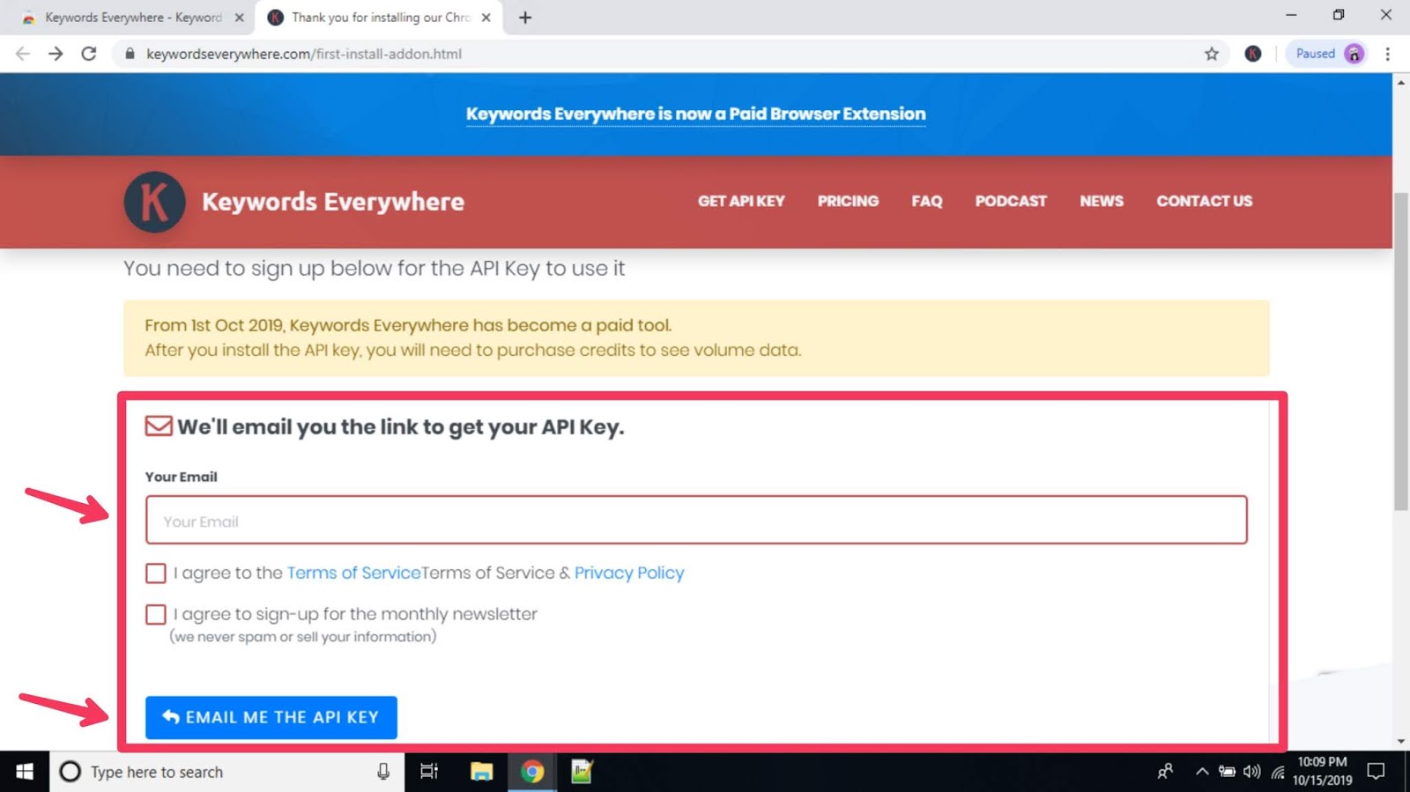The width and height of the screenshot is (1410, 792).
Task: Click the taskbar search box
Action: pyautogui.click(x=226, y=772)
